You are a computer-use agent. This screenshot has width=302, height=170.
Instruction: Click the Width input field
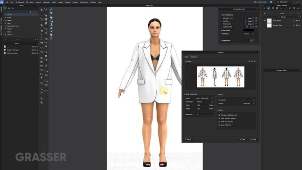pos(202,105)
